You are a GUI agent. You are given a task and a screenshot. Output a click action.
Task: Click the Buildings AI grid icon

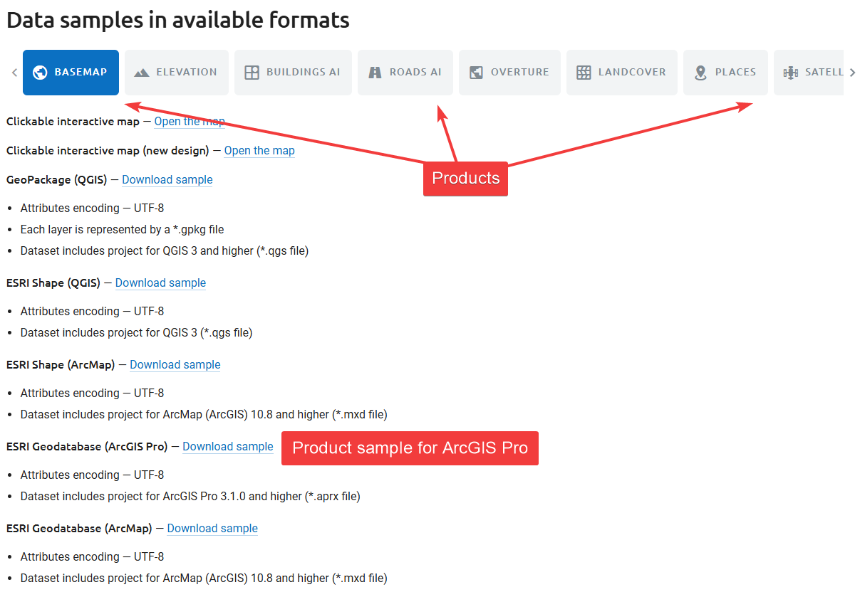click(x=252, y=73)
